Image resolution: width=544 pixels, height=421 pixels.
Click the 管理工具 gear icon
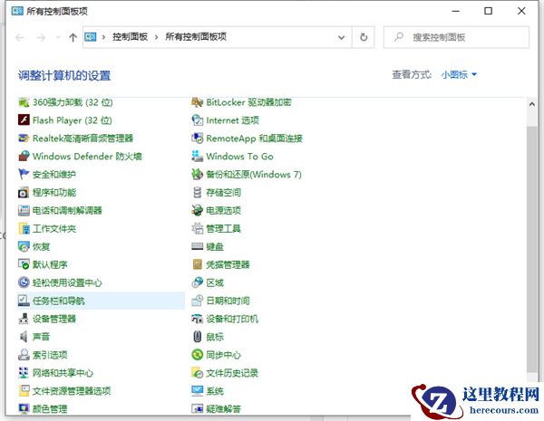[197, 228]
